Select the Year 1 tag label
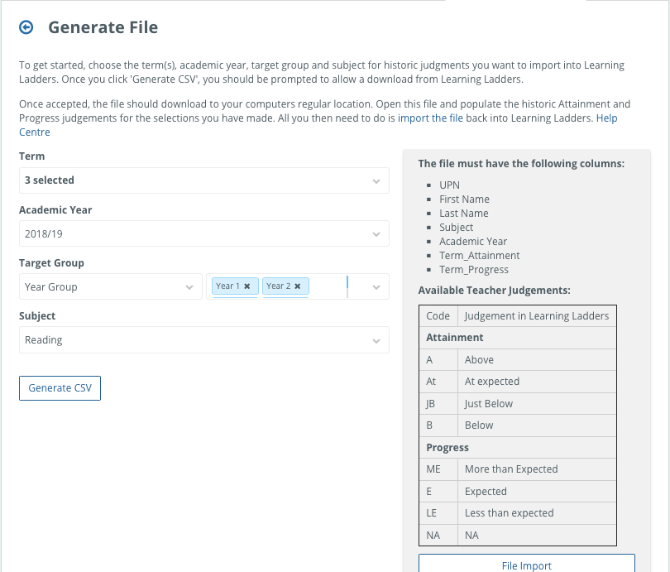The width and height of the screenshot is (670, 572). (227, 286)
